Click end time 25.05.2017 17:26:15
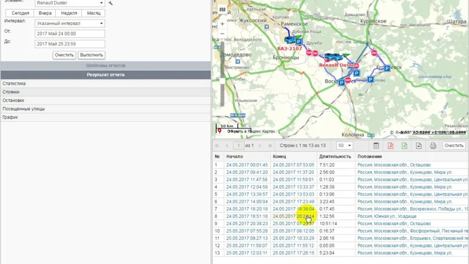469x264 pixels. [293, 253]
